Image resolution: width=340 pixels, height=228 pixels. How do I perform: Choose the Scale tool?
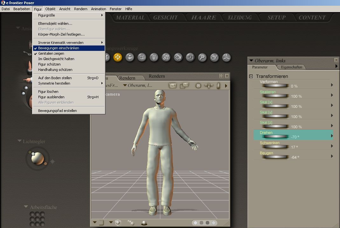142,58
